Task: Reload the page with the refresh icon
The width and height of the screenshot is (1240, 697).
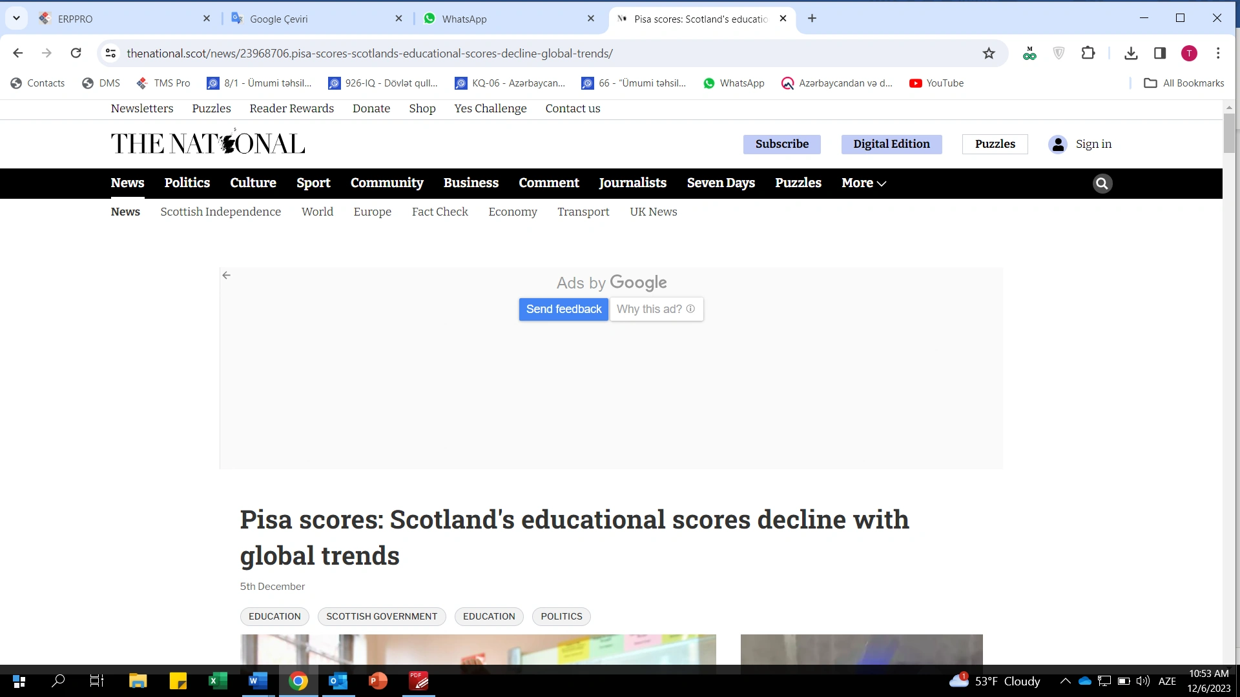Action: tap(76, 54)
